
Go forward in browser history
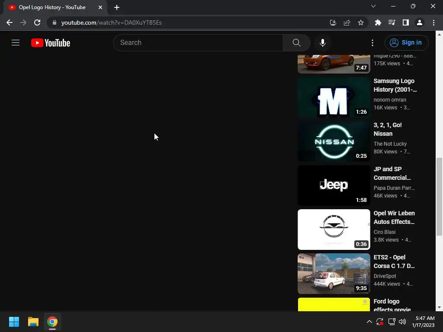(23, 22)
